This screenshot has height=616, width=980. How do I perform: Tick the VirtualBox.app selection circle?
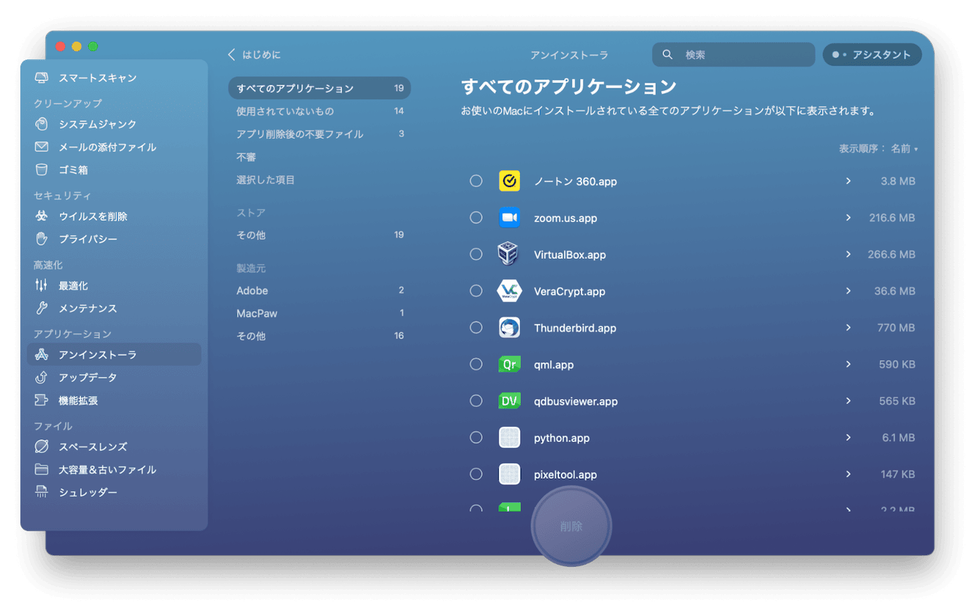[476, 254]
